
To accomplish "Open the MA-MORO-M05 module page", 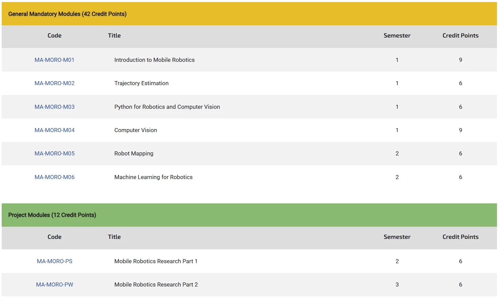I will tap(55, 153).
